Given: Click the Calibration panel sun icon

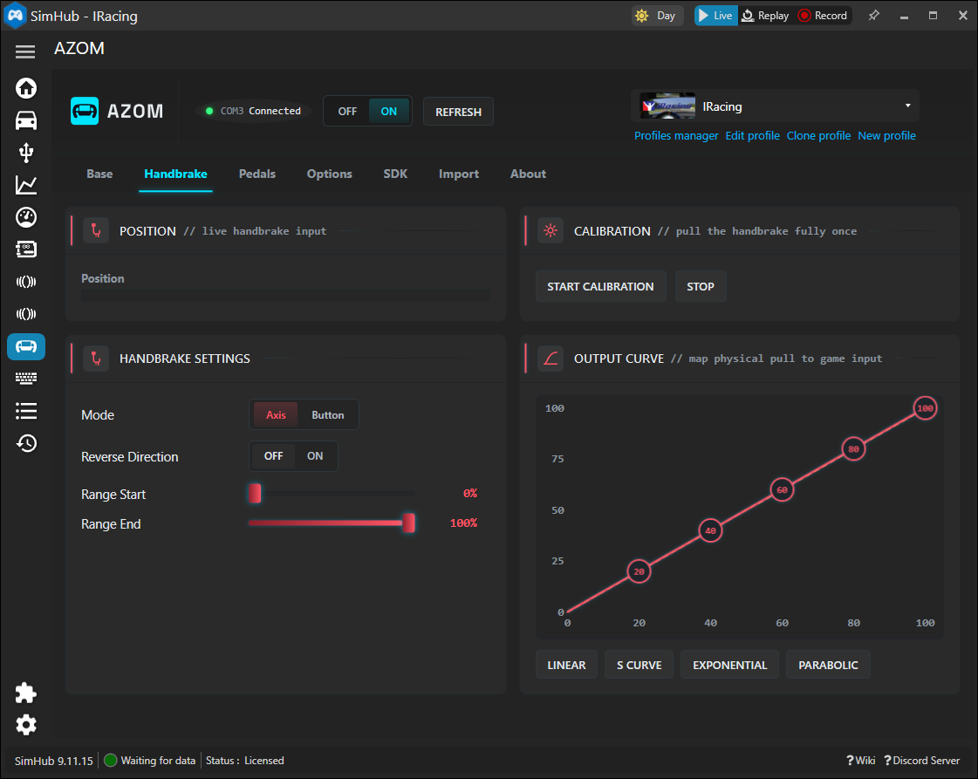Looking at the screenshot, I should point(551,231).
